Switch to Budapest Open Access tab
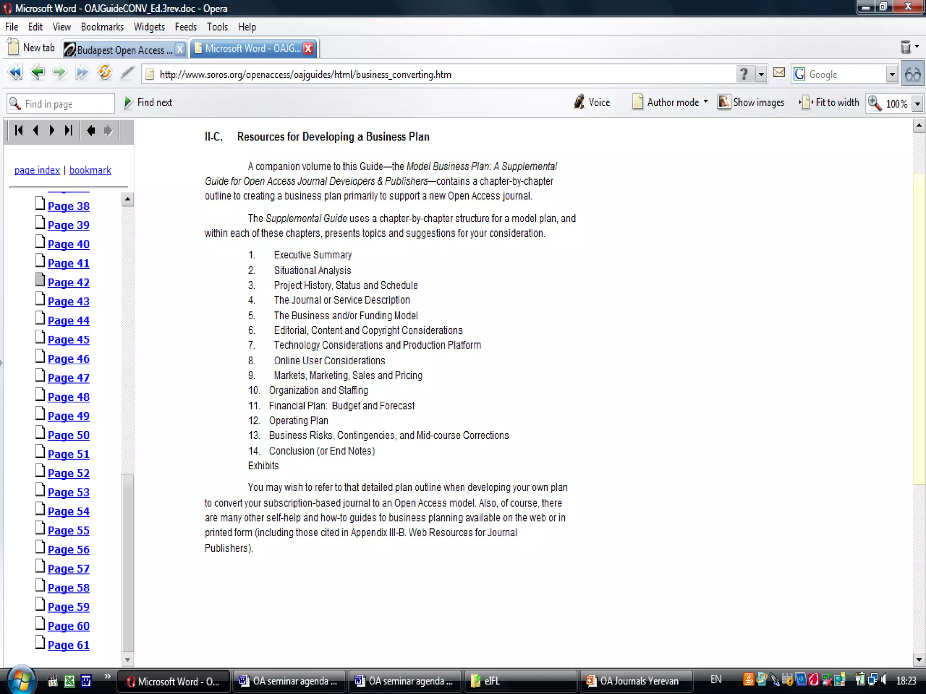Viewport: 926px width, 694px height. click(120, 49)
